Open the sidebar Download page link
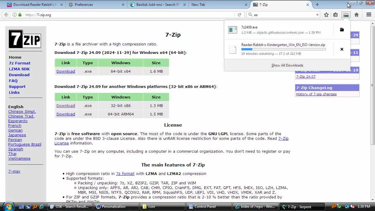 tap(19, 75)
